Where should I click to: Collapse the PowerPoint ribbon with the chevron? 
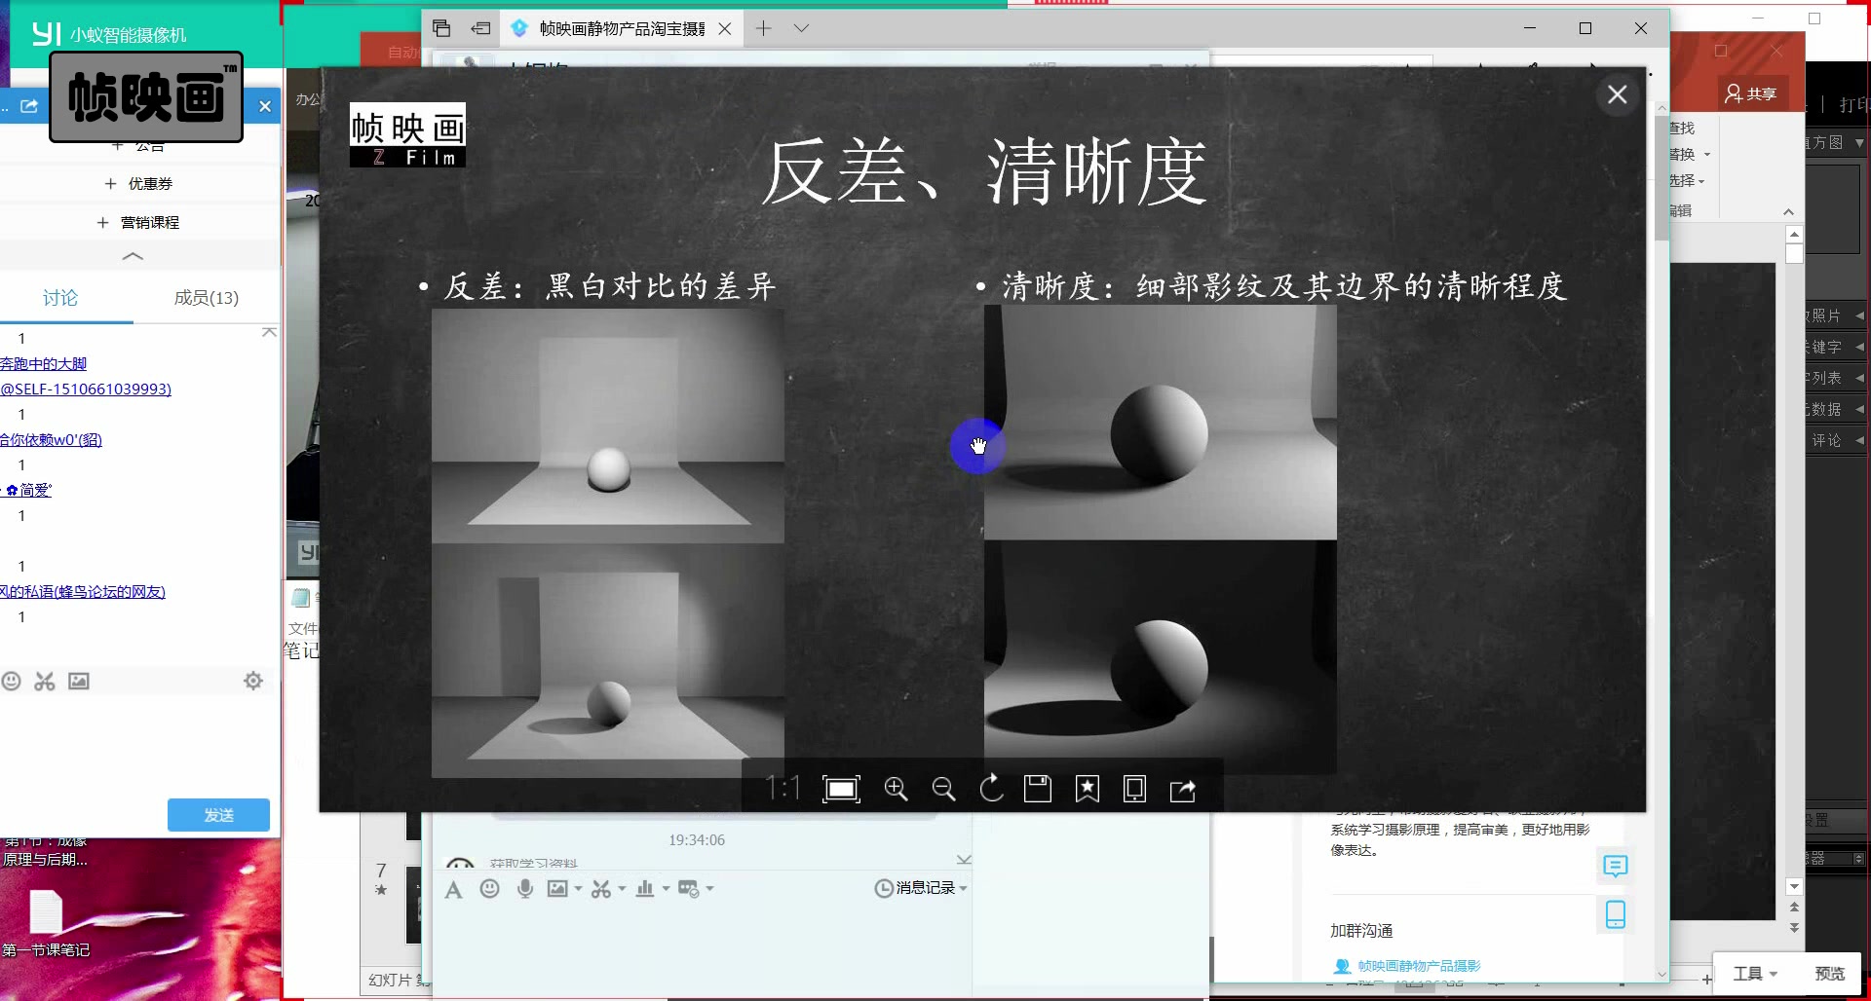pos(1788,211)
